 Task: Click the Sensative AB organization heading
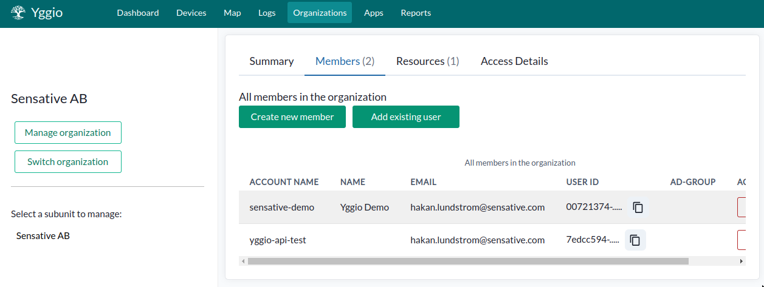(49, 99)
